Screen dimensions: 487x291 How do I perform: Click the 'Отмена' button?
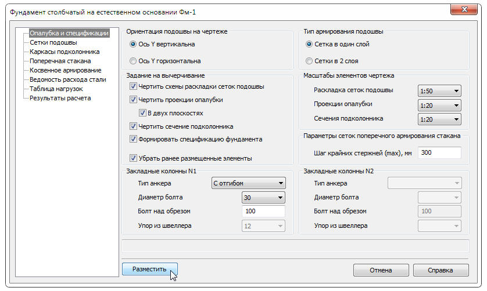381,270
